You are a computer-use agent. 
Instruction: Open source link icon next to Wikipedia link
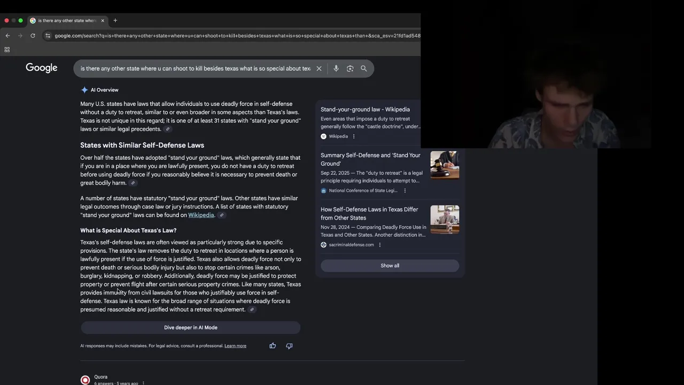[222, 215]
